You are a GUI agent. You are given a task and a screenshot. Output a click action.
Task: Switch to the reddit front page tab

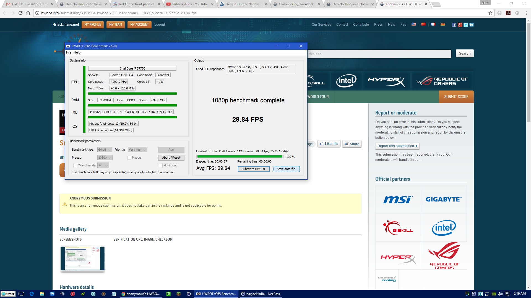pos(136,4)
